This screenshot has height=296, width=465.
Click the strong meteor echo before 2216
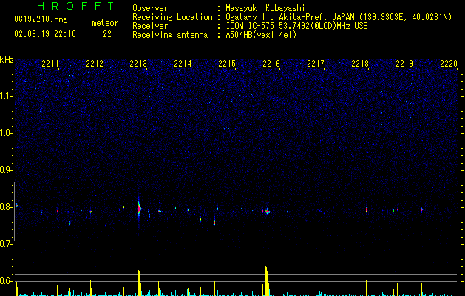coord(266,211)
